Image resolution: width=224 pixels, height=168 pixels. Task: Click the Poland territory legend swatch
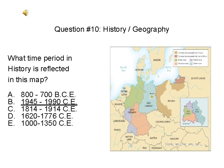176,53
